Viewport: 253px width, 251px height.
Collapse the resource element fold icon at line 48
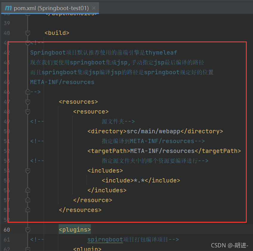pos(28,112)
